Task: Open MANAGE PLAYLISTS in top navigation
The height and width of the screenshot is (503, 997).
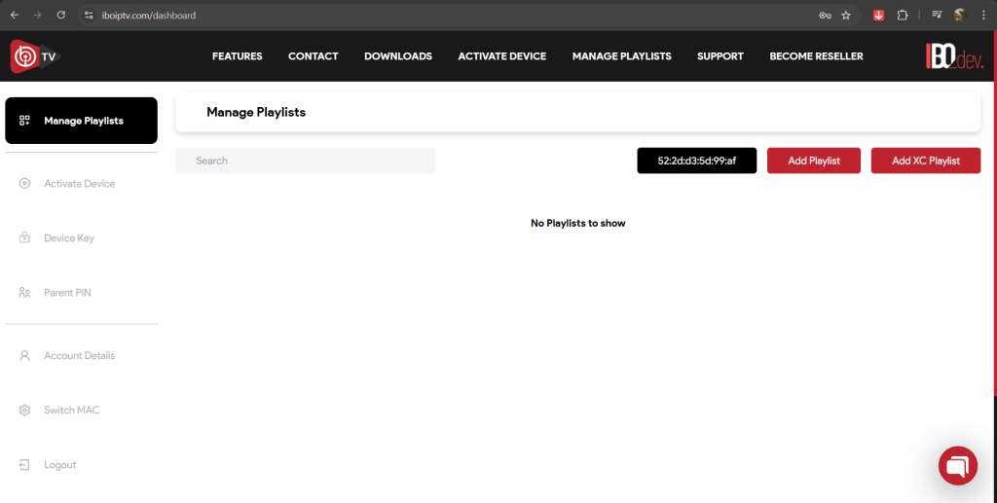Action: 622,56
